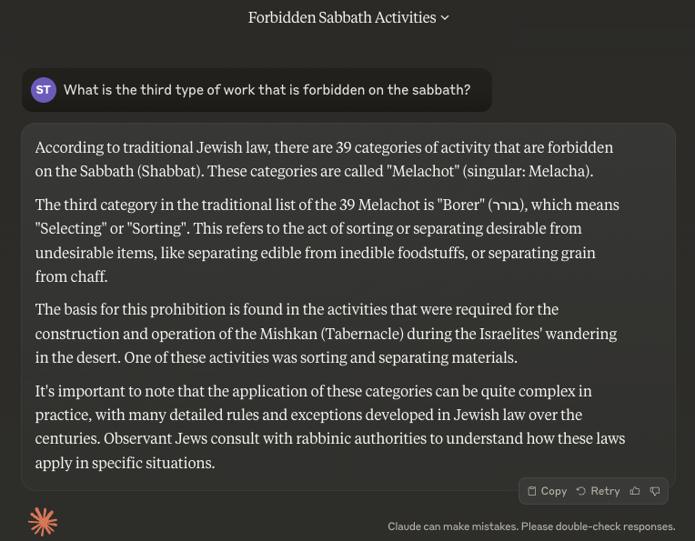
Task: Click the user question about the sabbath
Action: [267, 90]
